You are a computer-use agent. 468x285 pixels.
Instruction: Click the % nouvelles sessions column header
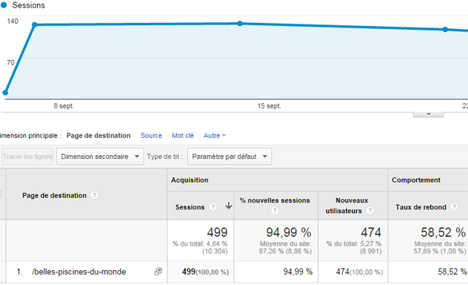click(275, 200)
